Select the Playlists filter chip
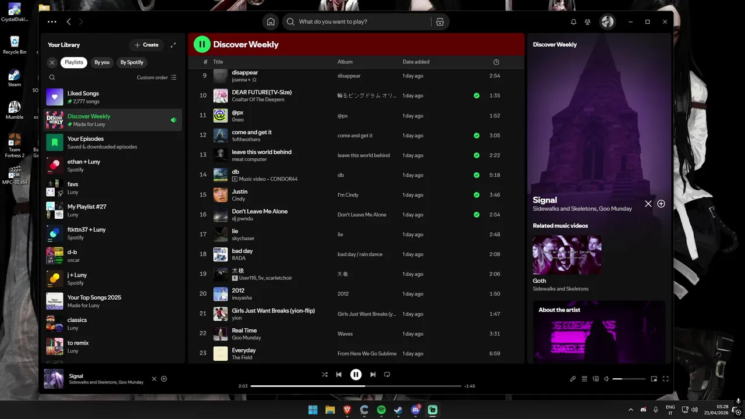This screenshot has width=745, height=419. 74,62
